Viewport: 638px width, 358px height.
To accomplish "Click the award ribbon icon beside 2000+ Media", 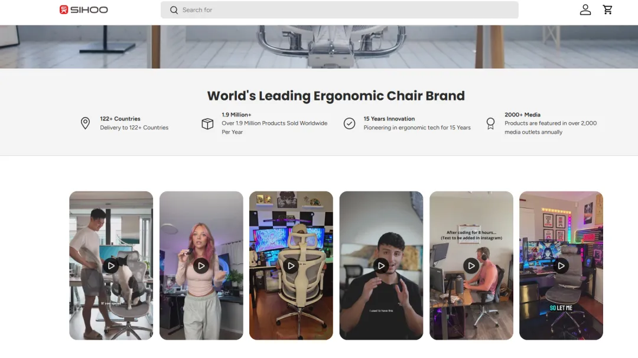I will pos(490,123).
